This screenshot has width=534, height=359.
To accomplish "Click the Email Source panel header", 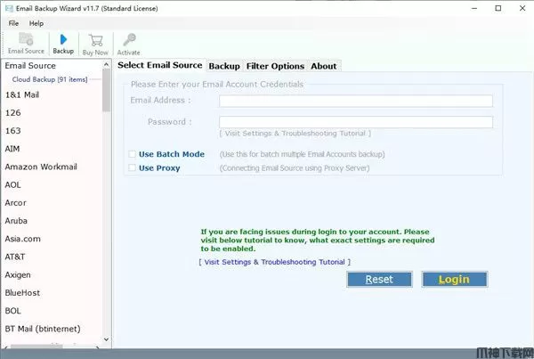I will pyautogui.click(x=30, y=65).
